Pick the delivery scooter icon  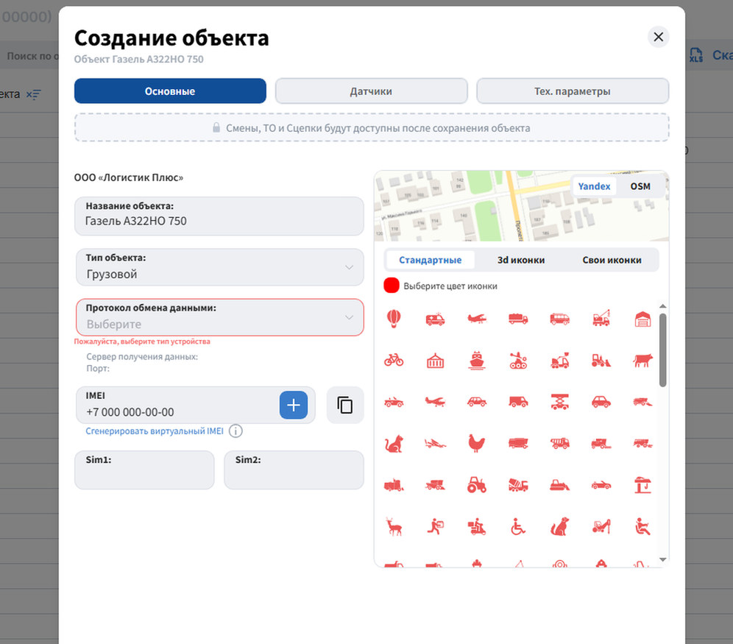(477, 527)
